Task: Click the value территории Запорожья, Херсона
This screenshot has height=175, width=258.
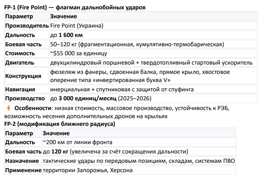Action: pos(88,170)
